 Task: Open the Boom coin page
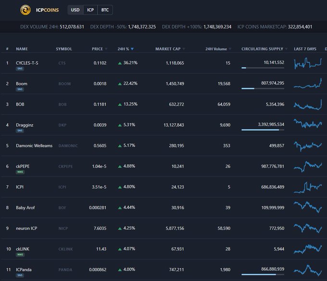22,84
